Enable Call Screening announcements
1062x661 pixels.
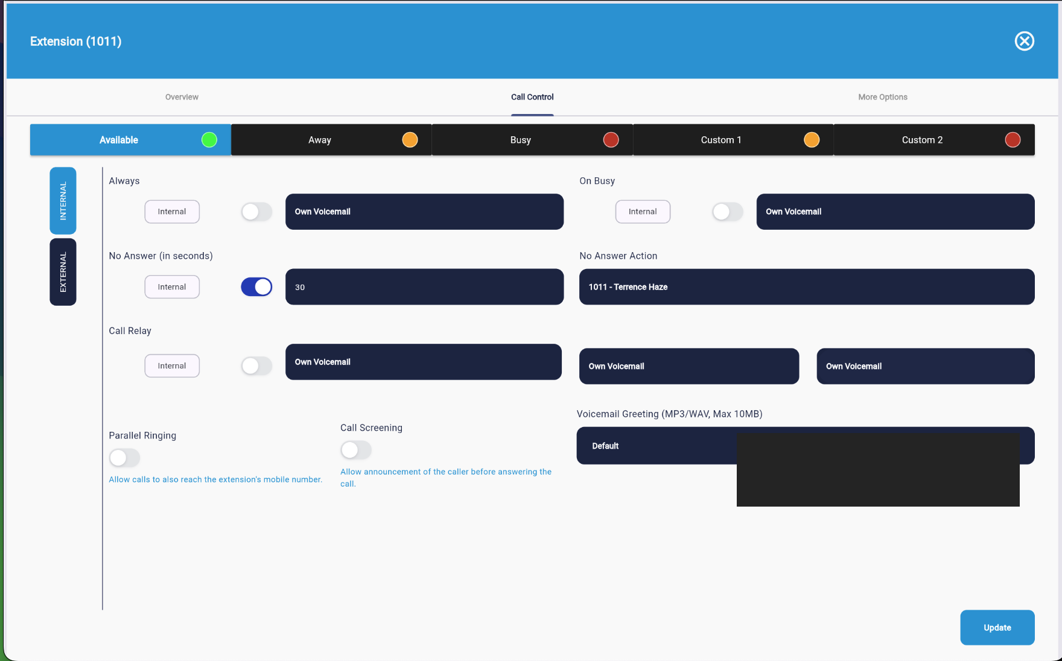[356, 450]
